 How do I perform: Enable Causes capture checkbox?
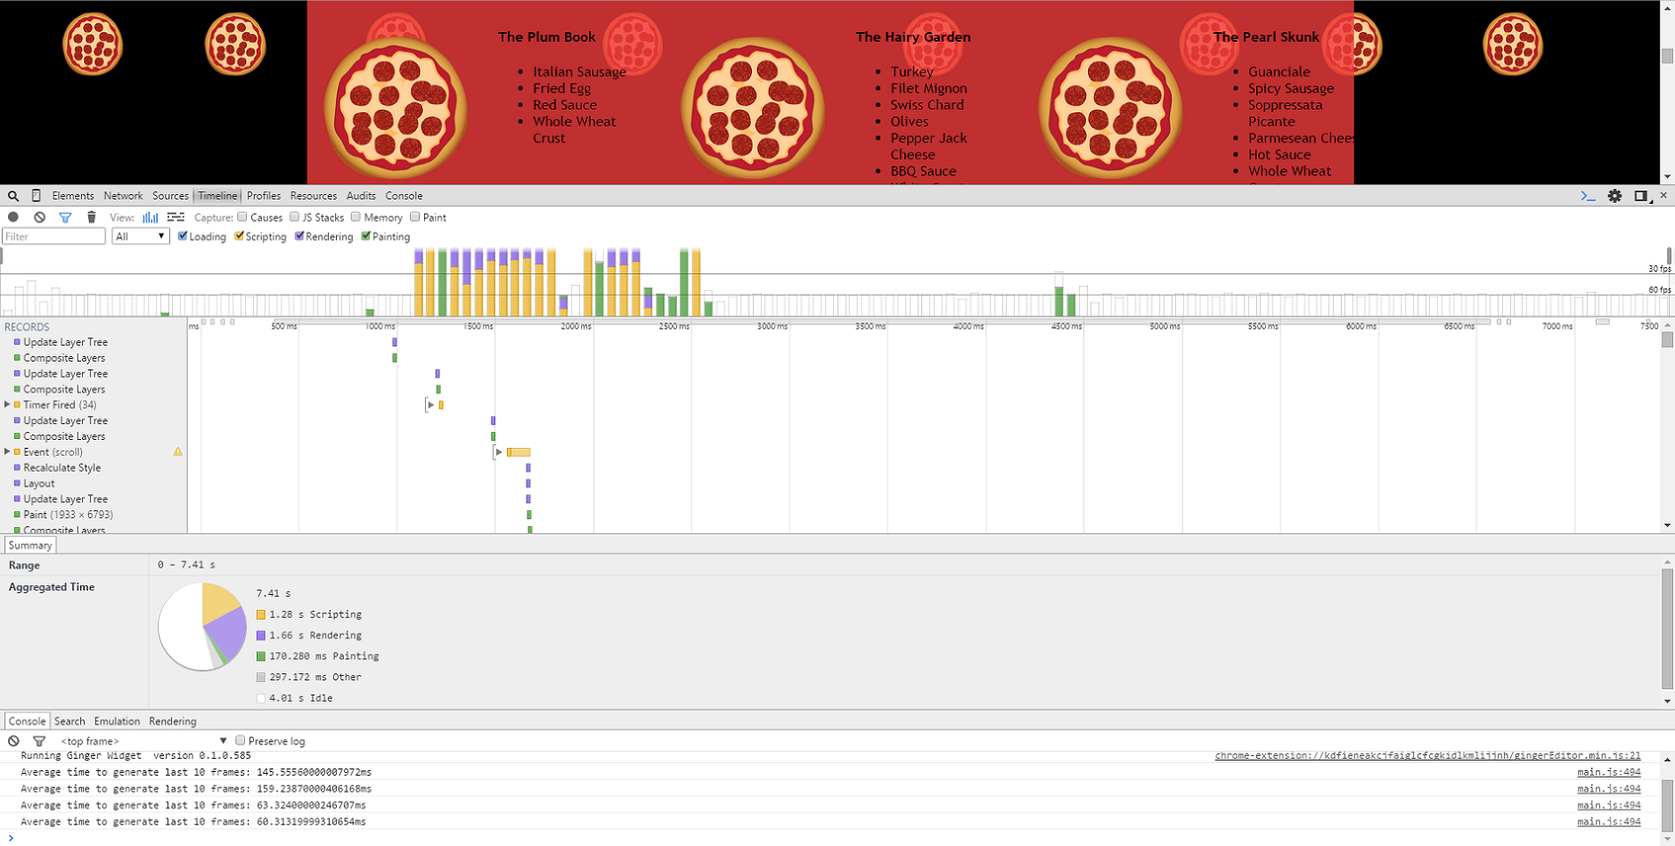click(x=242, y=217)
